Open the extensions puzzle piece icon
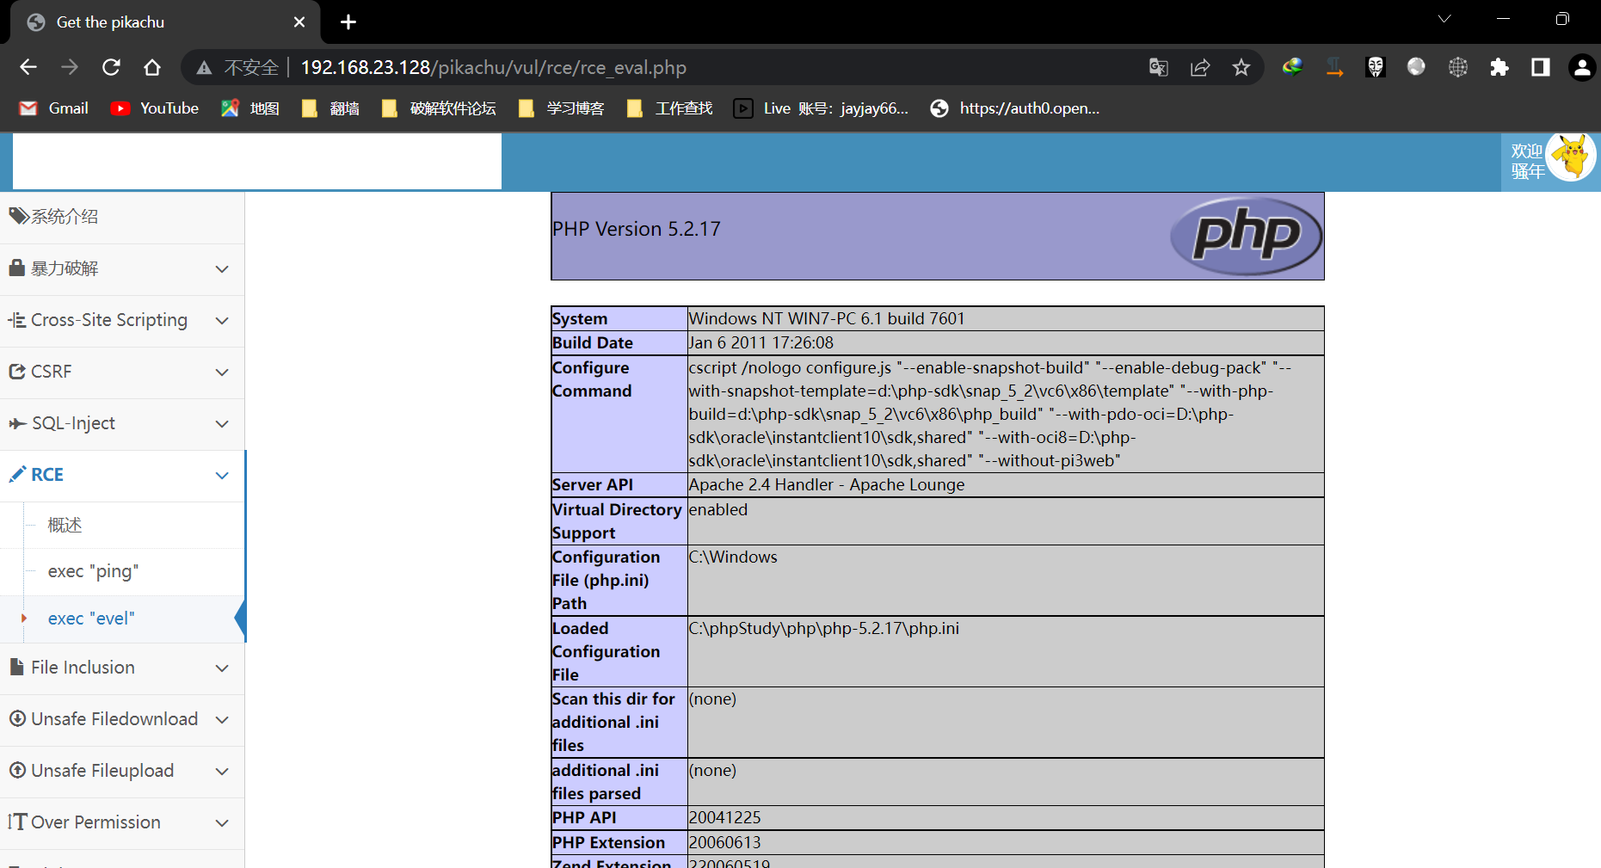Screen dimensions: 1601x868 pos(1499,67)
